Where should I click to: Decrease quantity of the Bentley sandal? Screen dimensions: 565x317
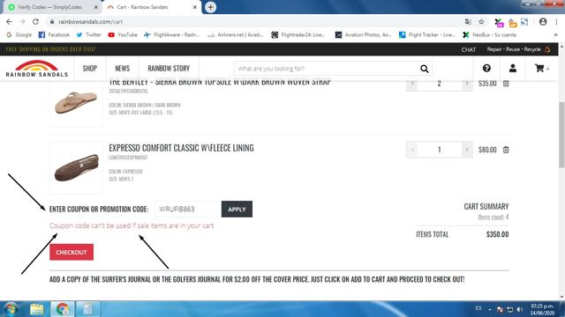pyautogui.click(x=412, y=84)
